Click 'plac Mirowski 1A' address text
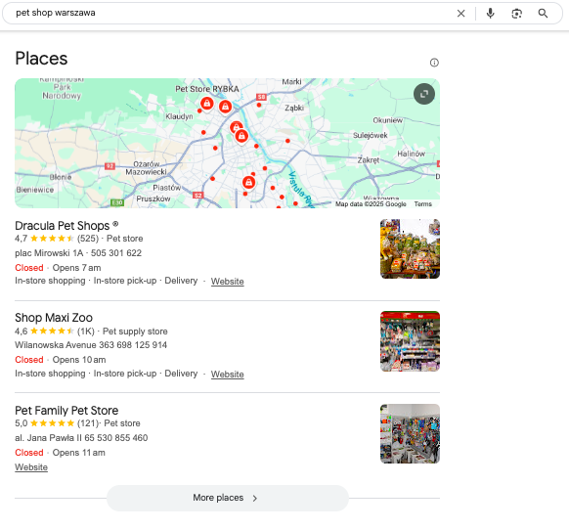569x530 pixels. click(x=49, y=253)
